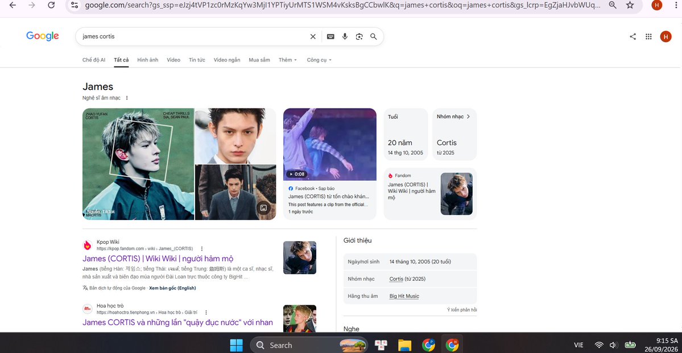The height and width of the screenshot is (353, 682).
Task: Open more options for Kpop Wiki result
Action: 202,248
